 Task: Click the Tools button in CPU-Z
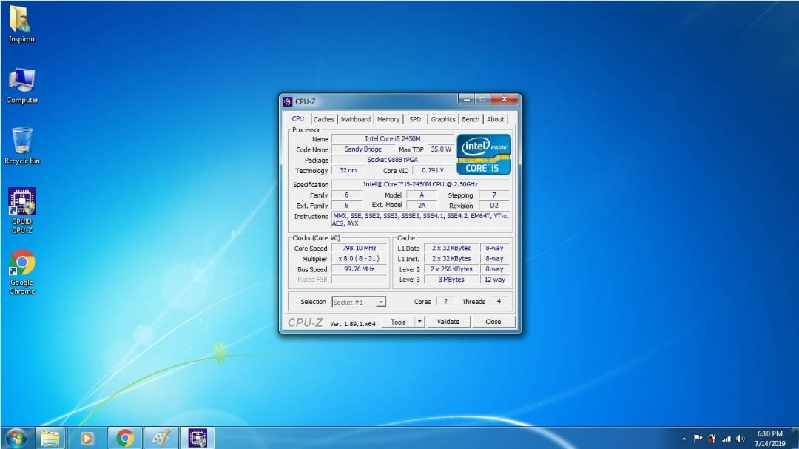coord(398,322)
